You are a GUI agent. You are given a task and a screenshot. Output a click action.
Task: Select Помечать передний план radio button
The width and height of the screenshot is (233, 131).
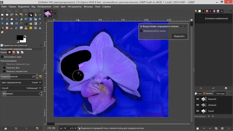point(4,64)
